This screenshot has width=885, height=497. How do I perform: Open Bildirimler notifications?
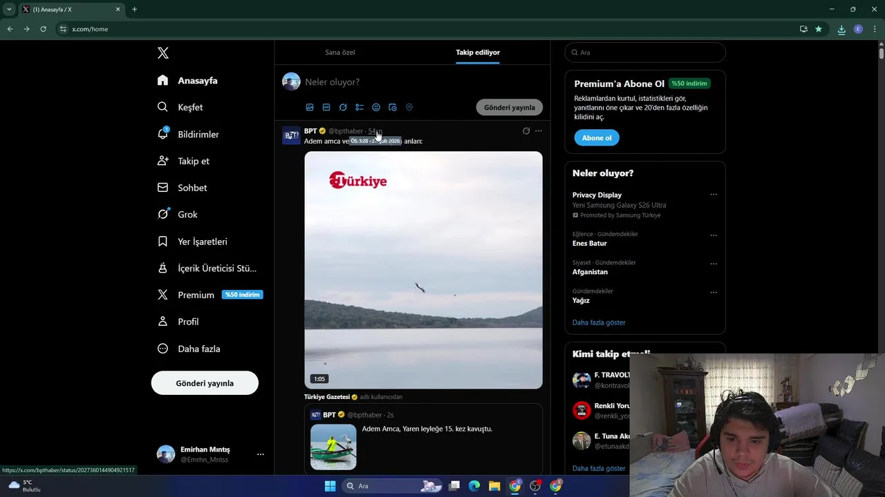tap(188, 134)
